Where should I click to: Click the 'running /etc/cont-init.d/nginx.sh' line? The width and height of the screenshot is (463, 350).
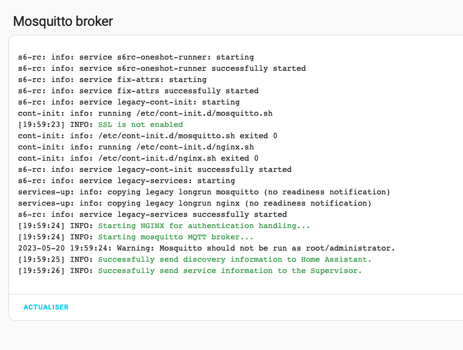pyautogui.click(x=136, y=147)
